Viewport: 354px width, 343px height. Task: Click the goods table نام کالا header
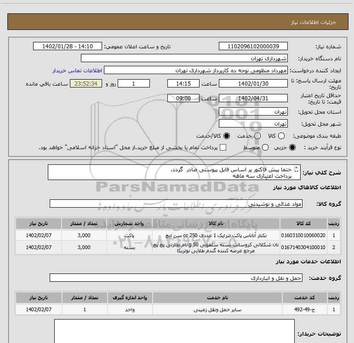click(x=216, y=223)
